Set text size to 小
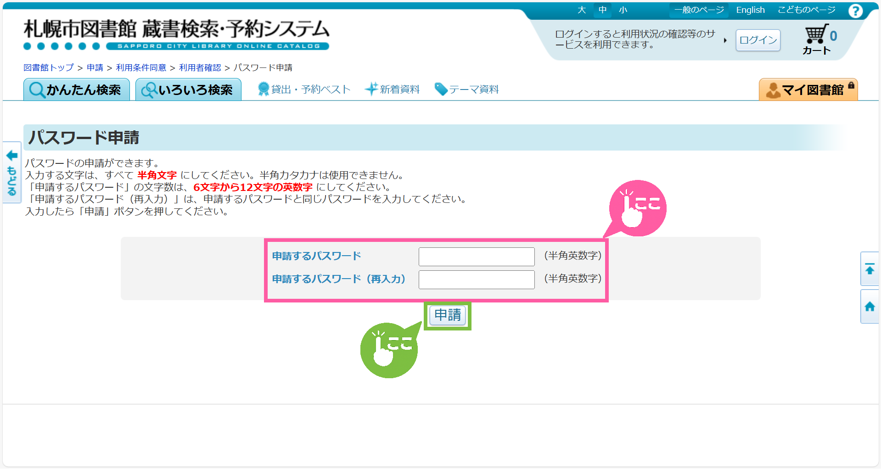This screenshot has width=881, height=470. pyautogui.click(x=623, y=10)
